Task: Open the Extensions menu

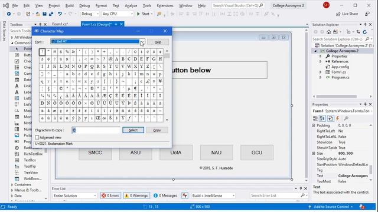Action: [x=165, y=5]
